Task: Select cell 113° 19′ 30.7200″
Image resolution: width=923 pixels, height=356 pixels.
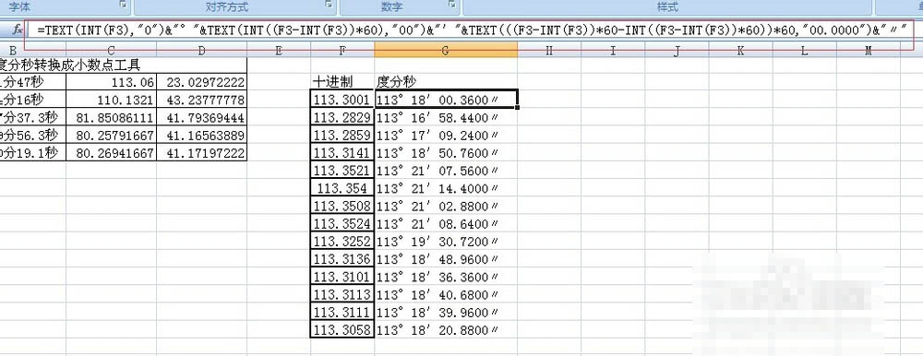Action: point(446,241)
